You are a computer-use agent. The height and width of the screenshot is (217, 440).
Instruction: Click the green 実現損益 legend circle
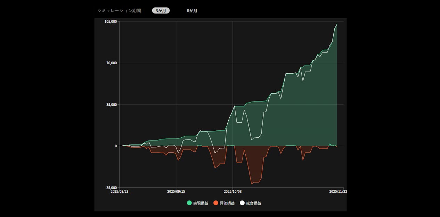coord(189,203)
